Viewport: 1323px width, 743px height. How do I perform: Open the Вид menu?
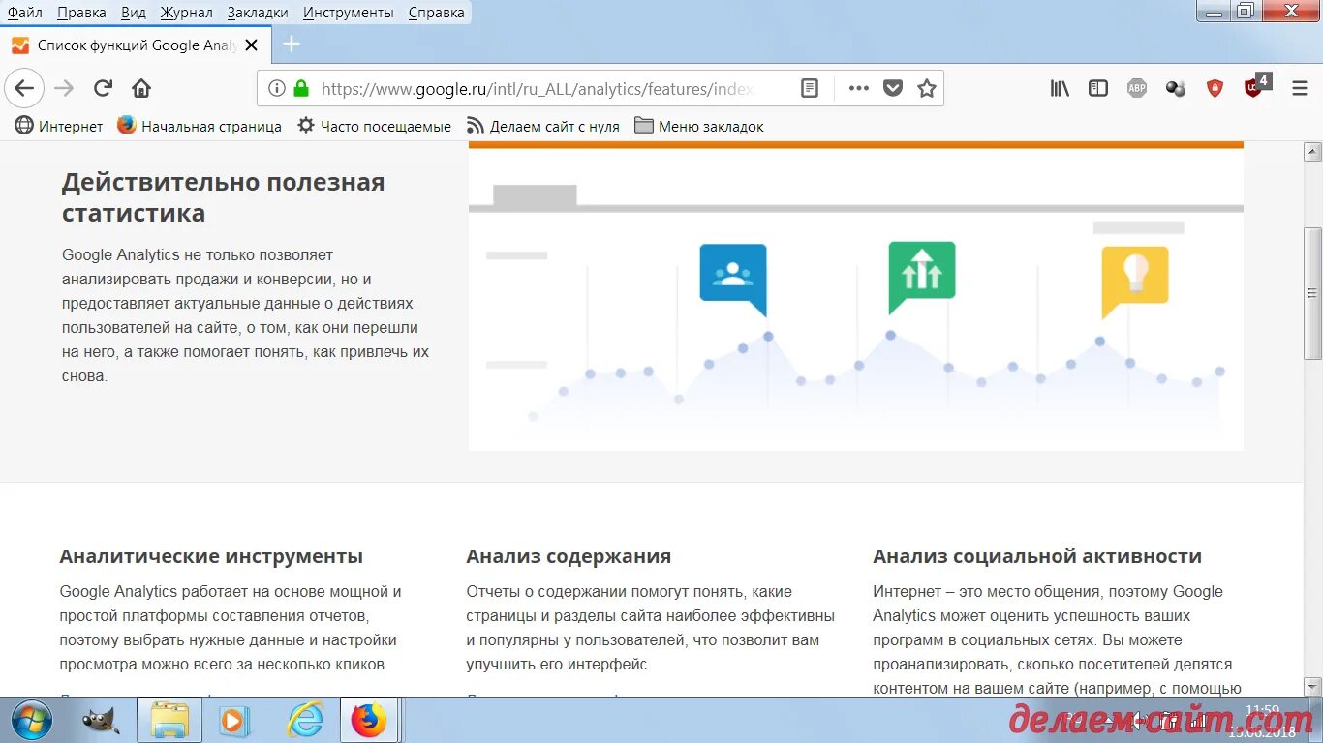(x=134, y=13)
